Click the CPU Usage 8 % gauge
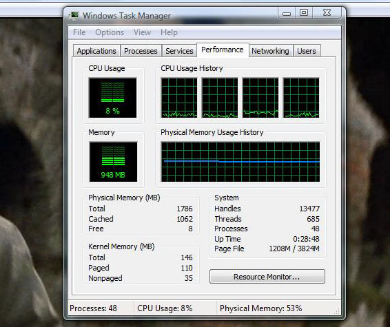The width and height of the screenshot is (390, 327). pos(113,98)
